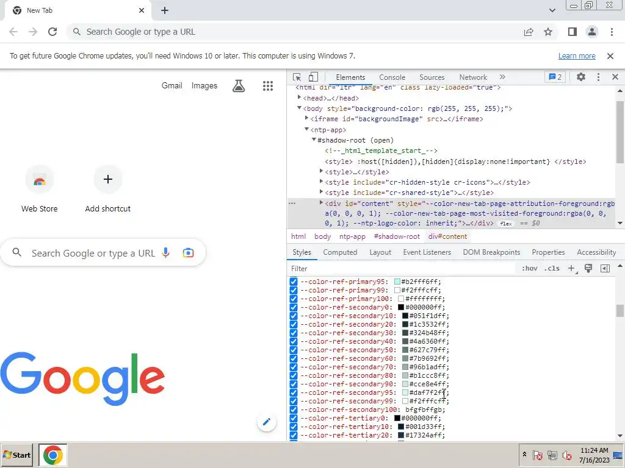
Task: Toggle the device toolbar icon in DevTools
Action: click(x=313, y=77)
